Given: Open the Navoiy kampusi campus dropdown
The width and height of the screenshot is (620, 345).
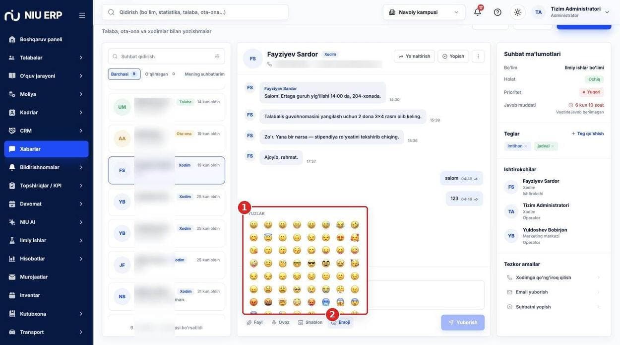Looking at the screenshot, I should (424, 12).
